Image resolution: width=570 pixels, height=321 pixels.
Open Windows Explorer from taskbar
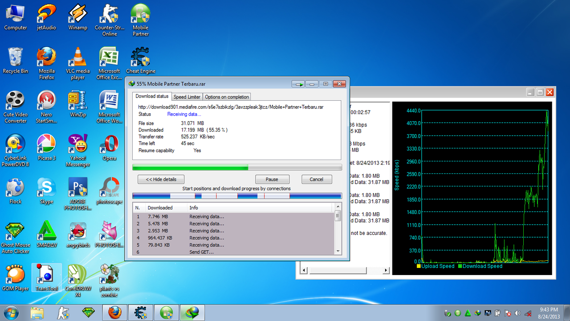[x=37, y=313]
